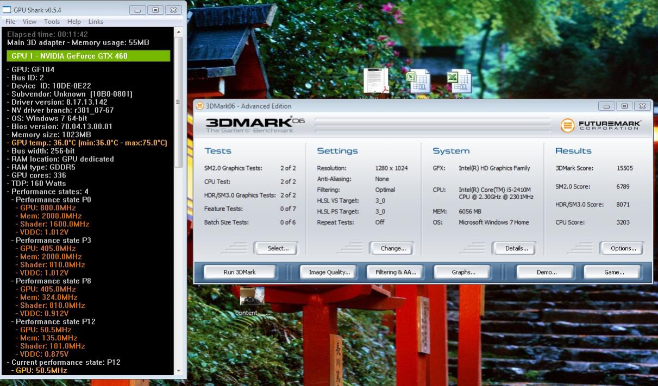Click the CPU Score value 3203

(x=623, y=223)
